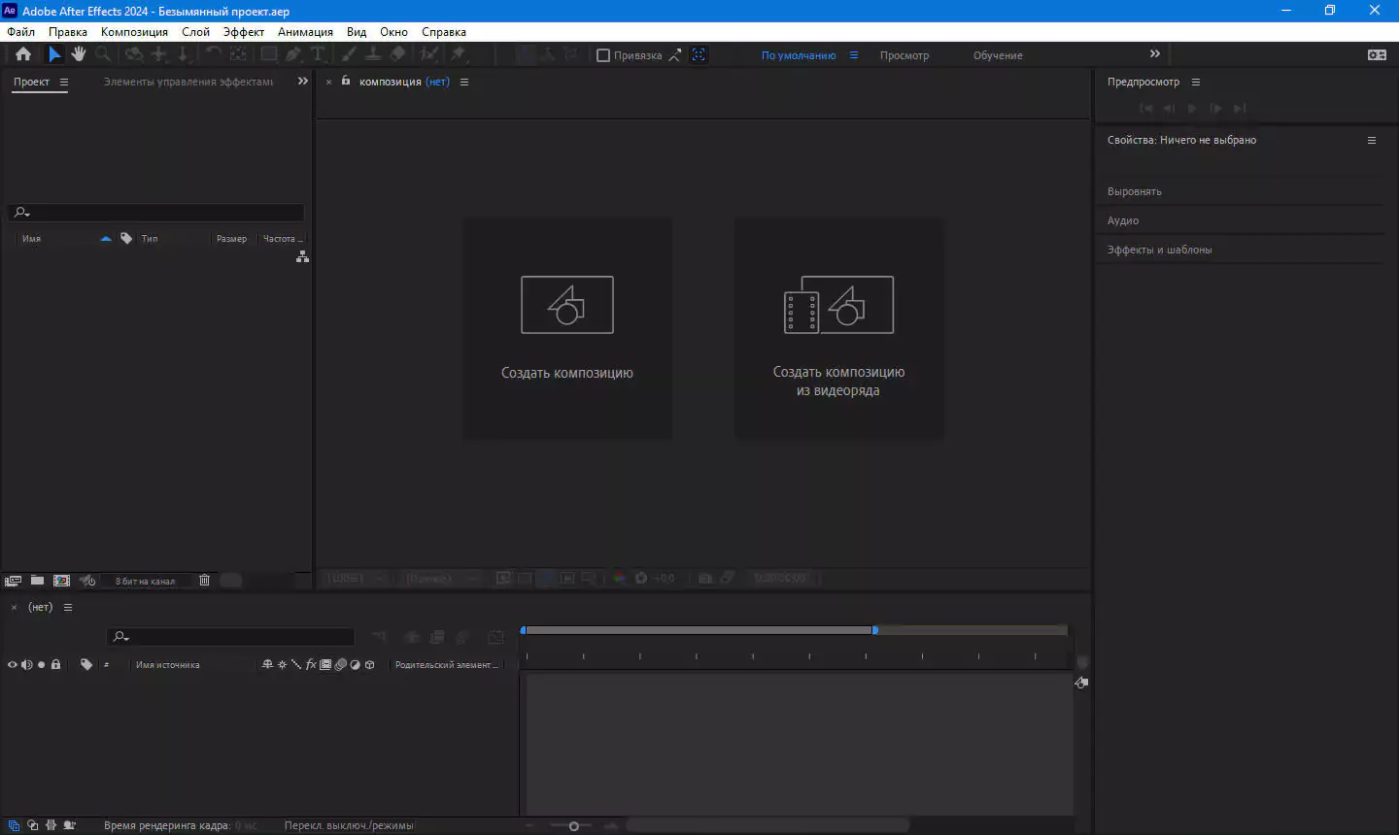Activate the Zoom tool
This screenshot has height=835, width=1399.
pyautogui.click(x=103, y=54)
